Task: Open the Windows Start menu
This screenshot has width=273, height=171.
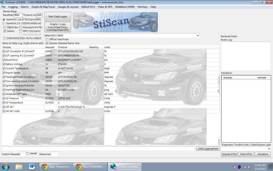Action: [x=6, y=167]
